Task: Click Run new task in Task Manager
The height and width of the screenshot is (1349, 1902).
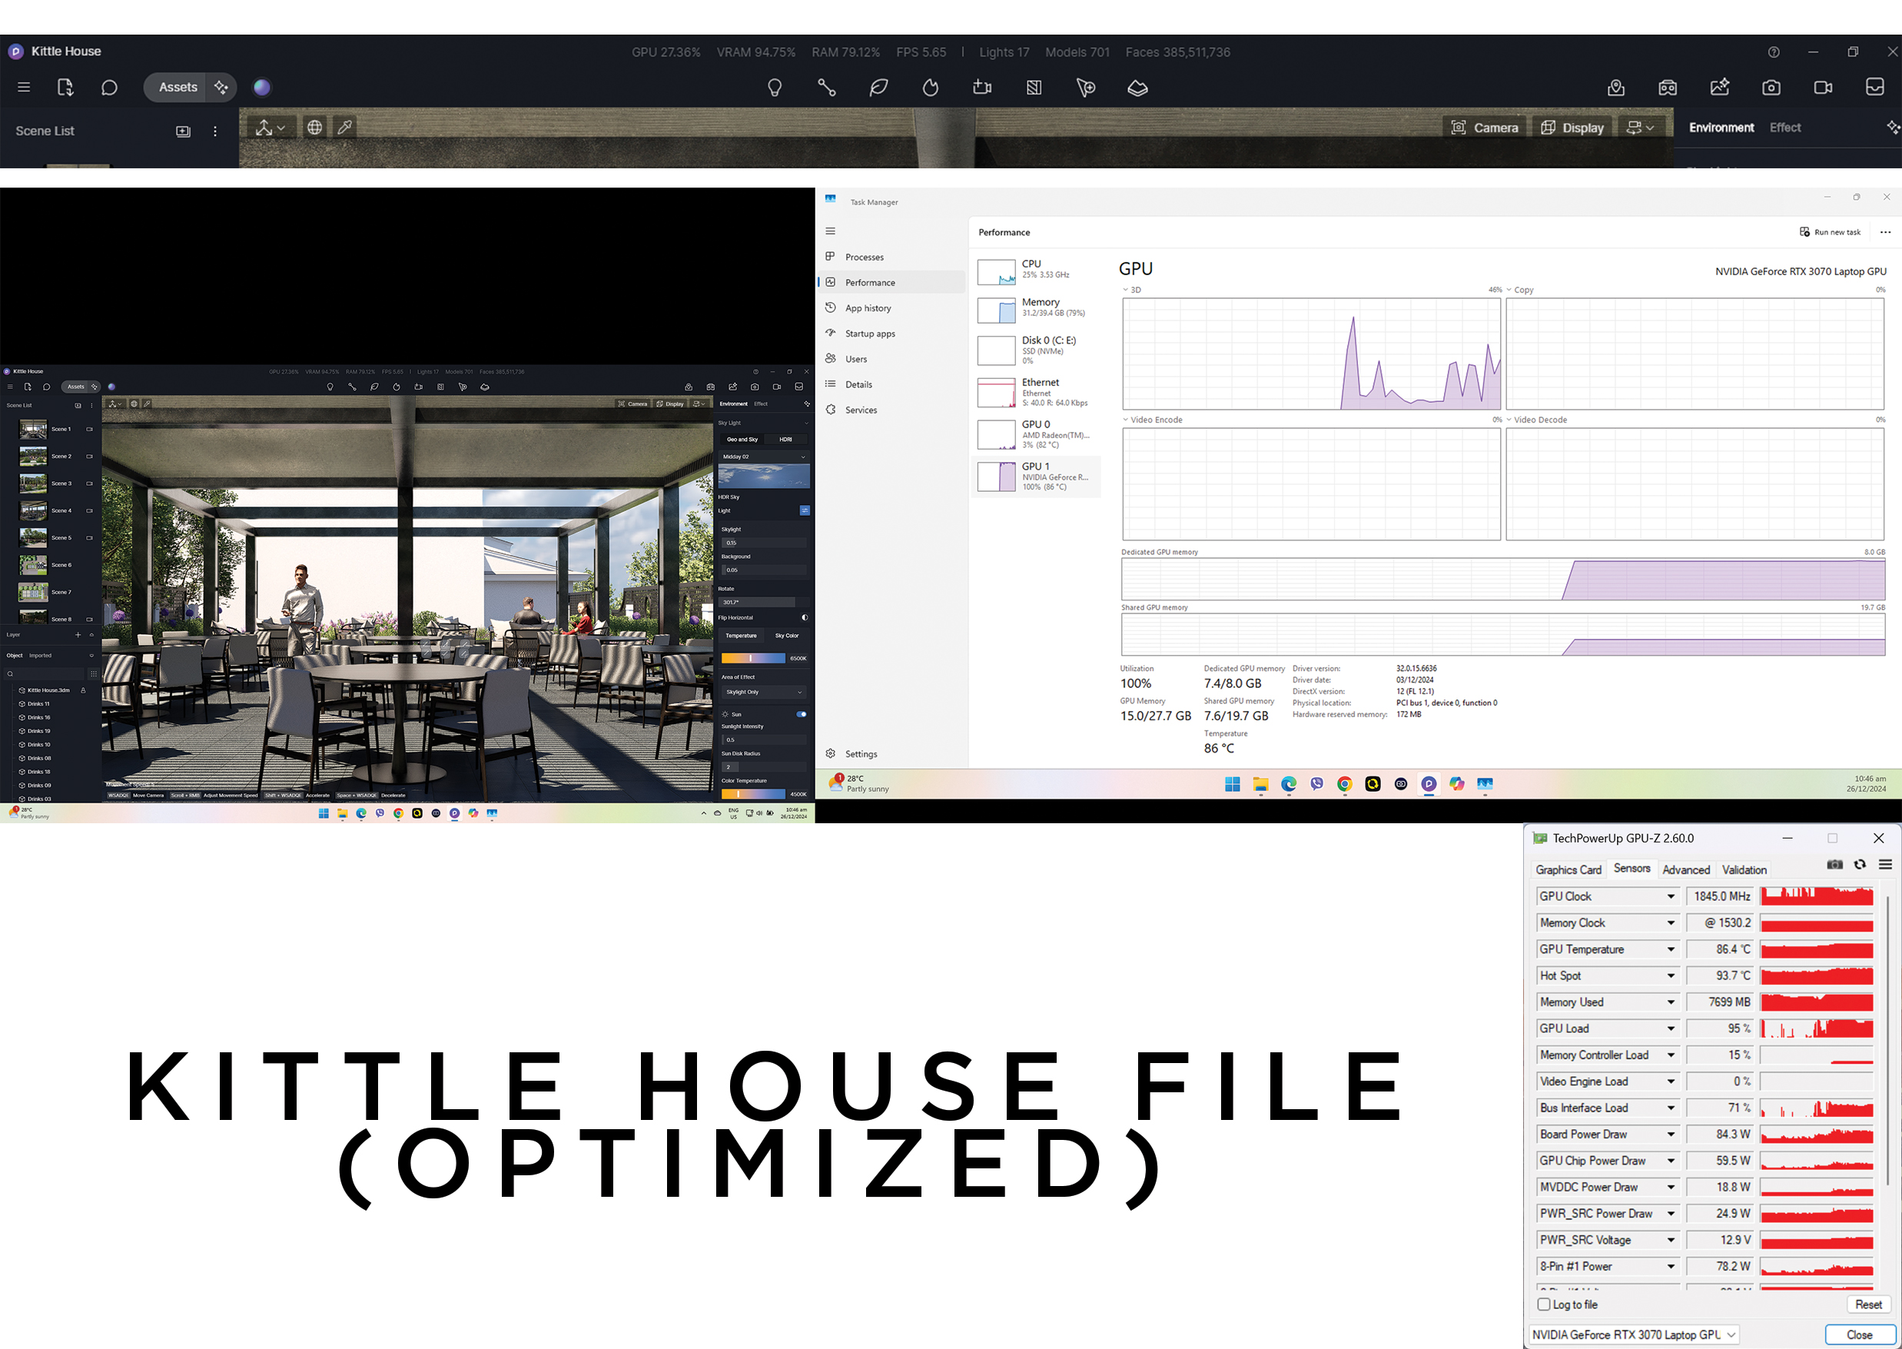Action: click(x=1830, y=233)
